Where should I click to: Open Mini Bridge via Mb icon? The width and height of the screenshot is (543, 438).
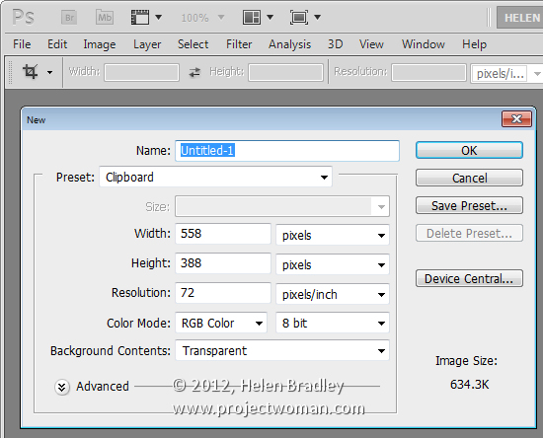[105, 18]
